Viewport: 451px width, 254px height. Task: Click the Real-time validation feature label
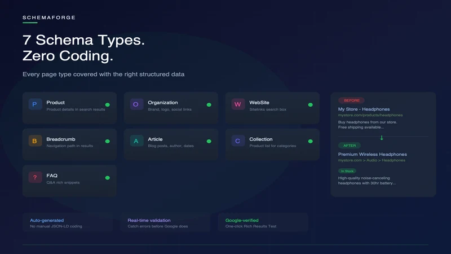coord(149,220)
